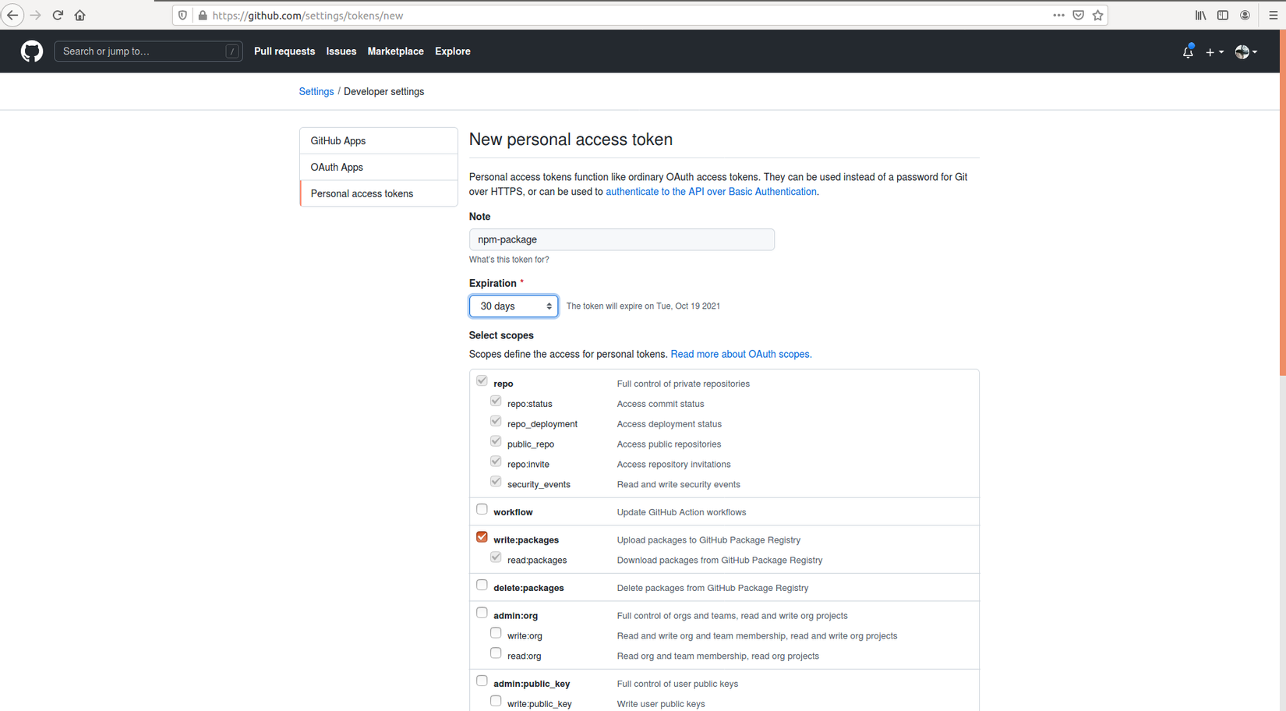The height and width of the screenshot is (711, 1286).
Task: Click the GitHub Octocat logo
Action: point(32,51)
